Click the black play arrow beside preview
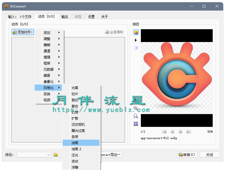Image resolution: width=226 pixels, height=170 pixels. 136,40
